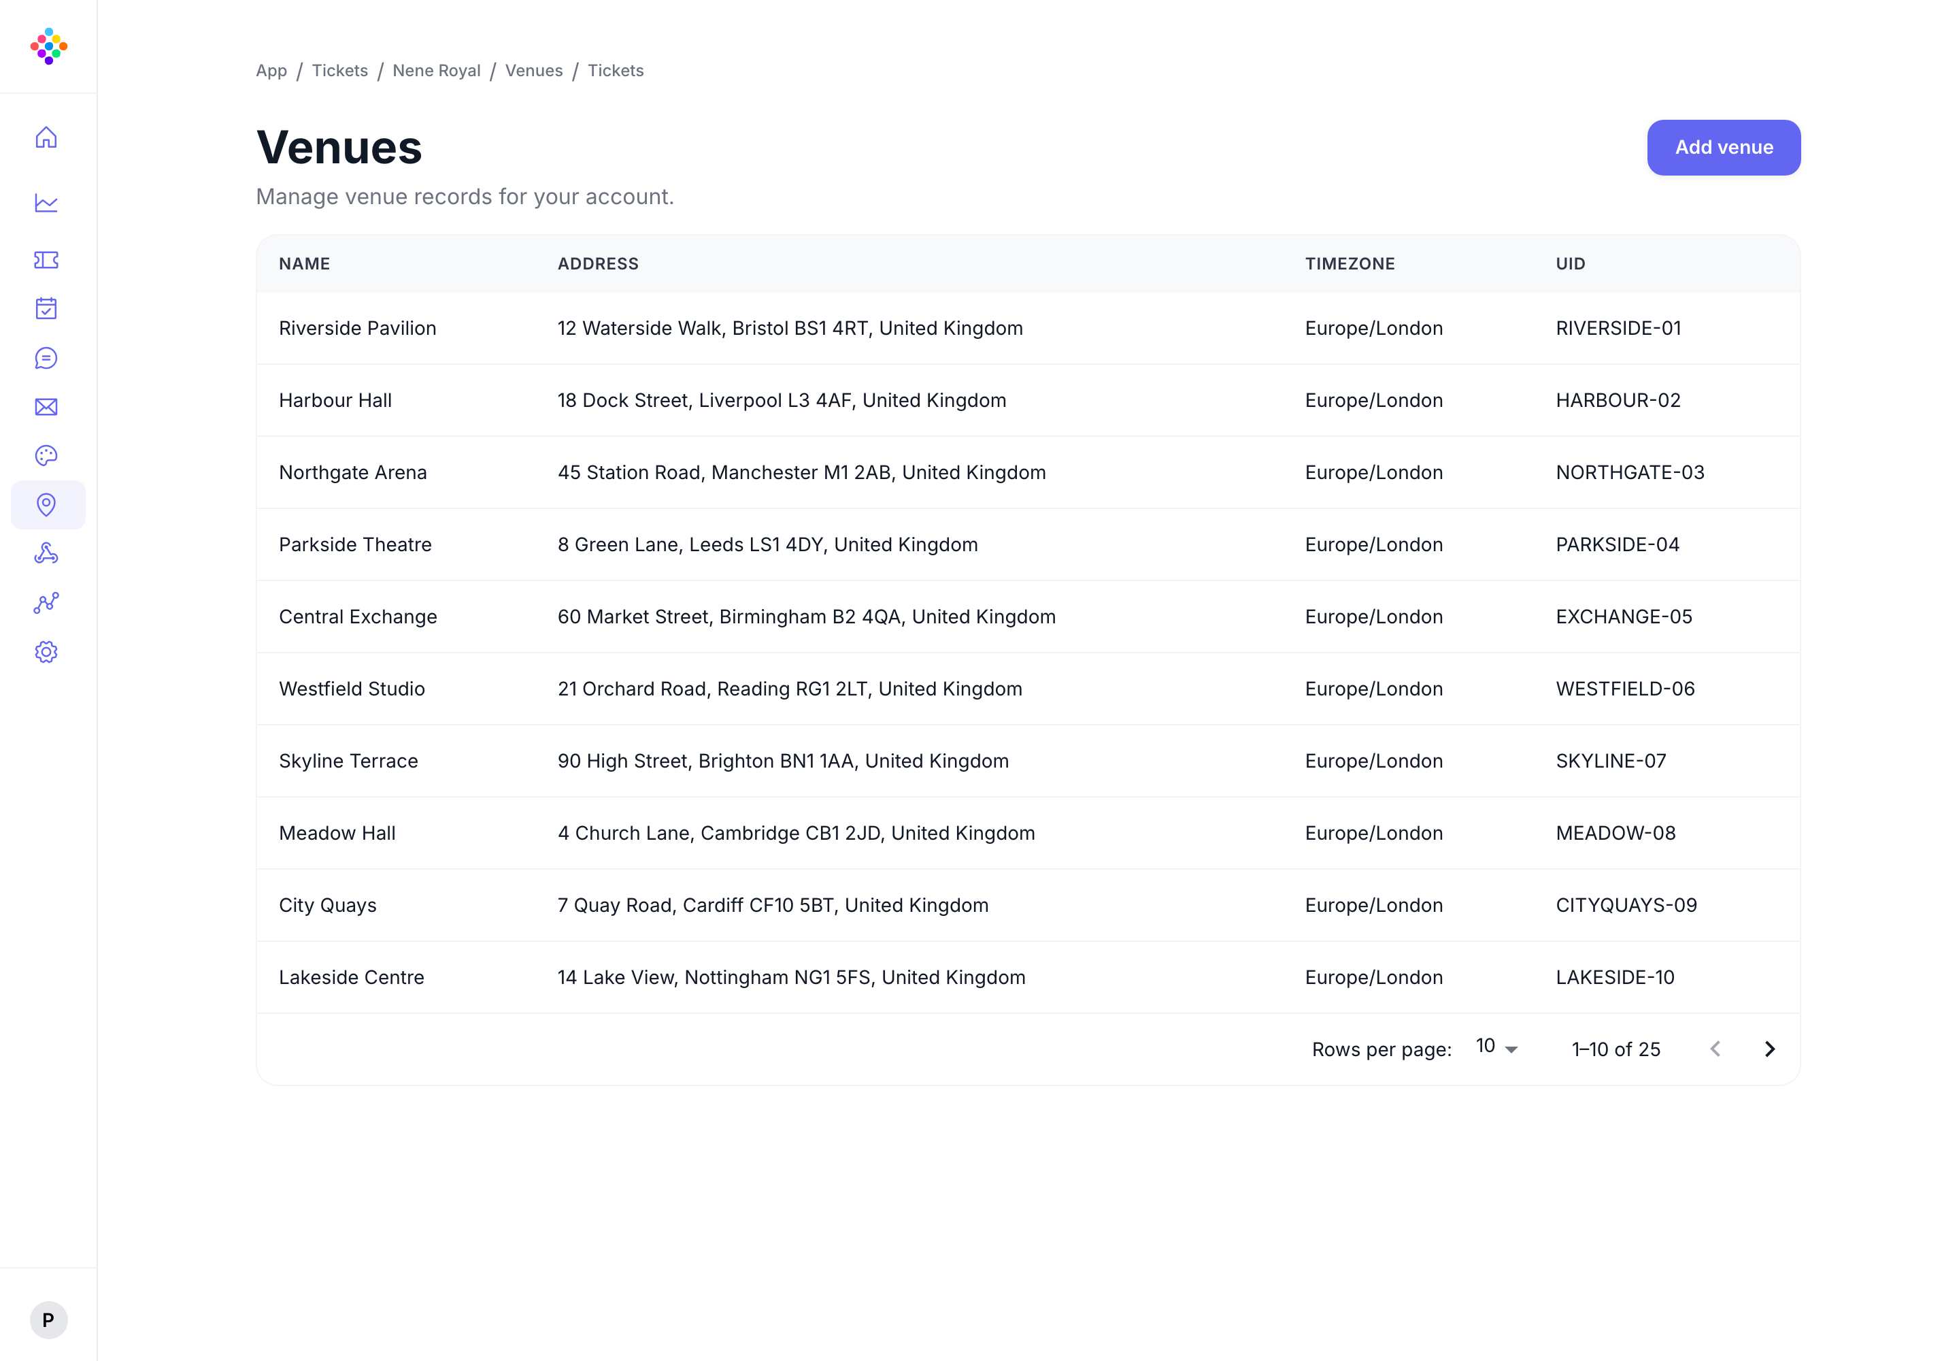1959x1361 pixels.
Task: Select the Riverside Pavilion row name
Action: pos(357,328)
